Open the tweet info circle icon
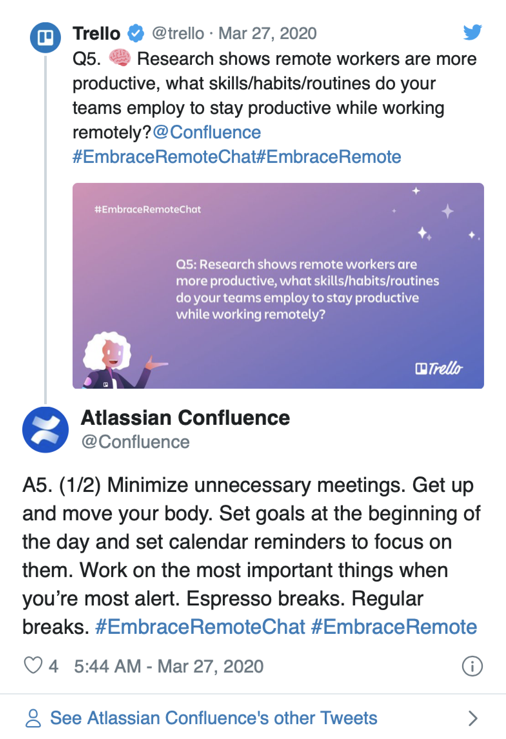Viewport: 506px width, 739px height. click(472, 666)
